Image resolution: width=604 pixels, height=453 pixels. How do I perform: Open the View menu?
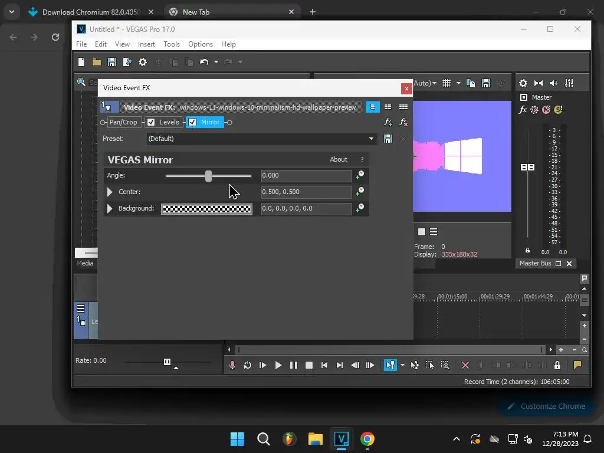click(122, 44)
